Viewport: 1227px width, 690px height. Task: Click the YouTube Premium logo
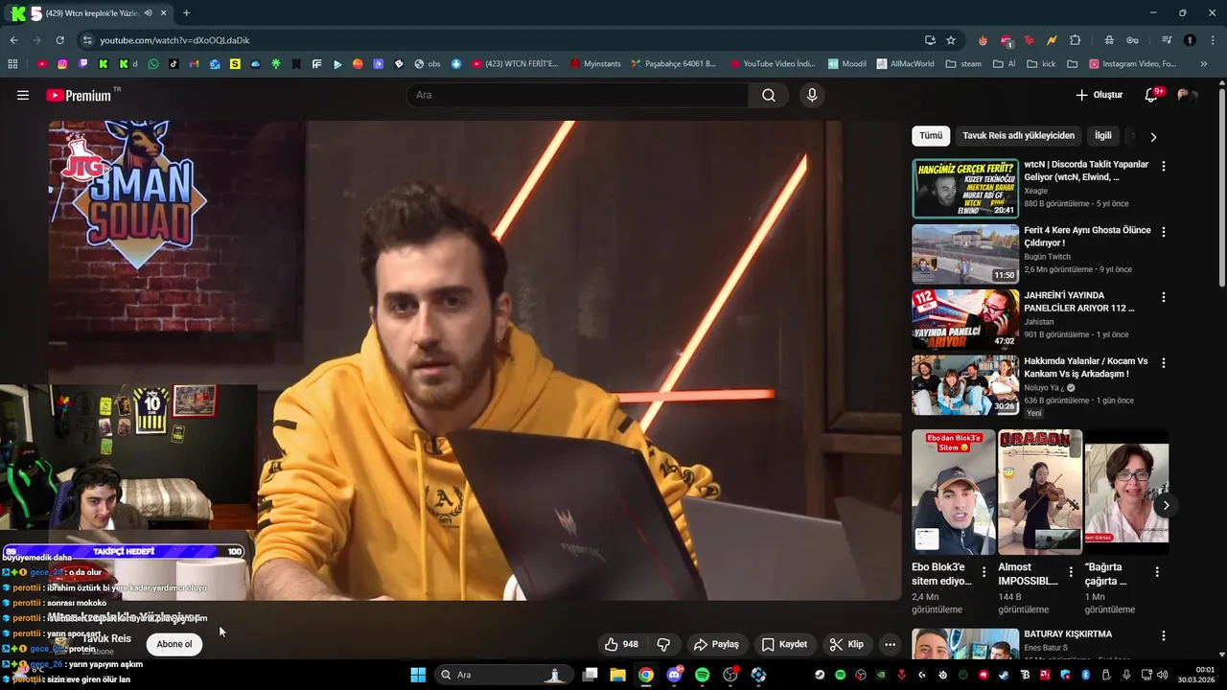(x=81, y=95)
